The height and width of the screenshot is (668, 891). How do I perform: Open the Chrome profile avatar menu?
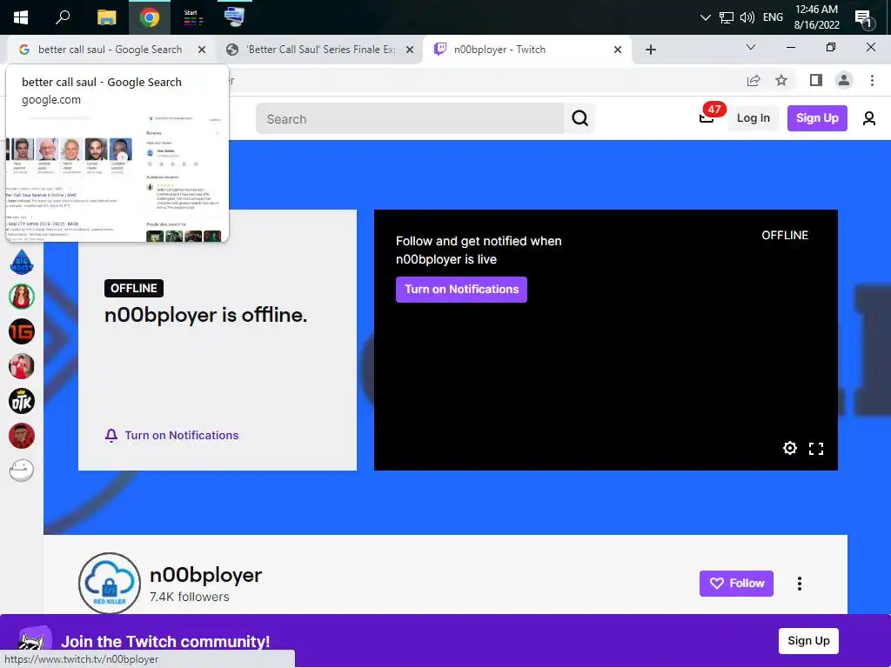844,80
